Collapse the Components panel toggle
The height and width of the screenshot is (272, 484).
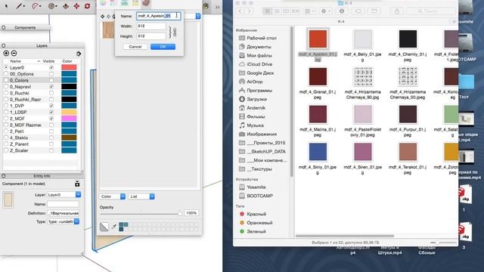(3, 27)
